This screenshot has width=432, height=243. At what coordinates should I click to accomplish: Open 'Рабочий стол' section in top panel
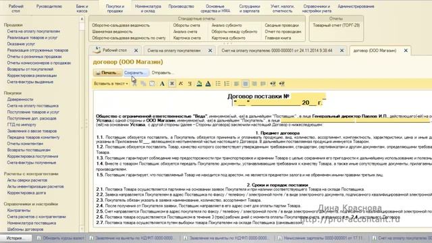click(16, 8)
